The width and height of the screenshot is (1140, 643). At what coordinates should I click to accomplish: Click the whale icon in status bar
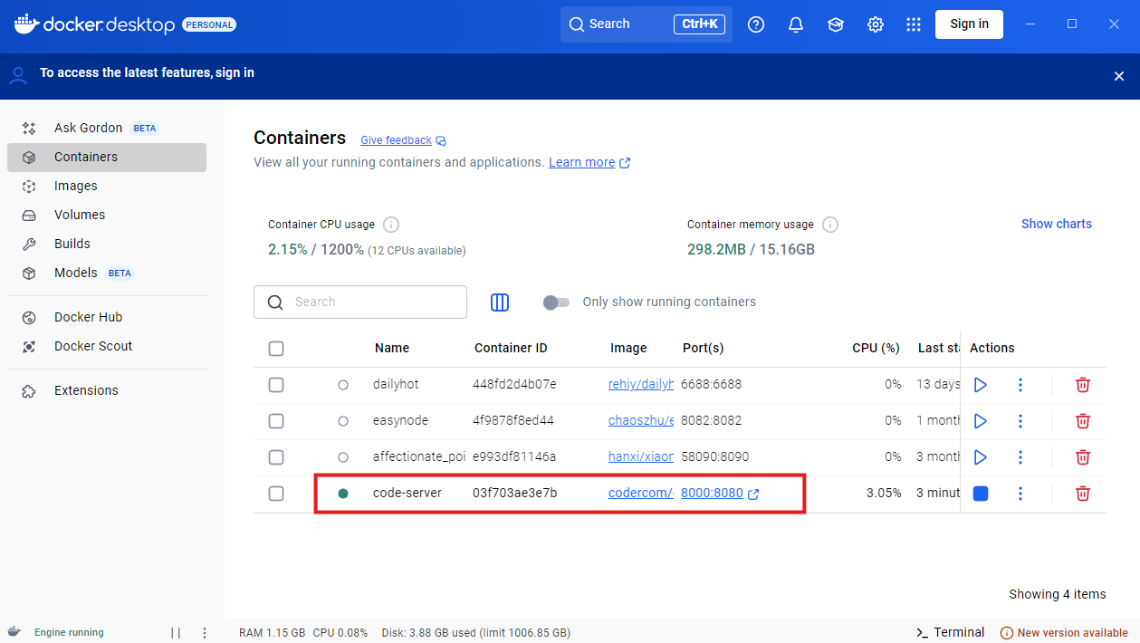click(x=14, y=632)
